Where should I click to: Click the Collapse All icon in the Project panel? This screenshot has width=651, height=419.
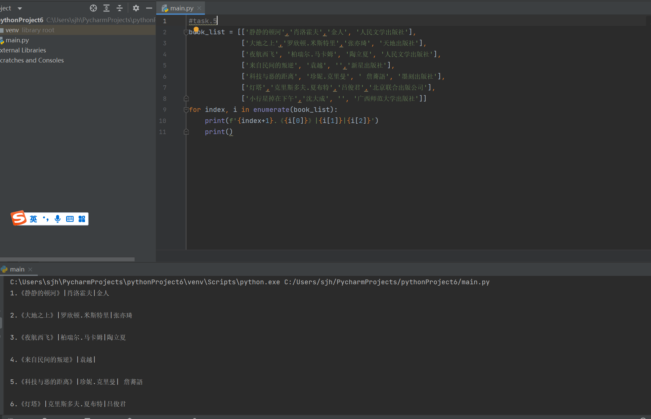[120, 8]
